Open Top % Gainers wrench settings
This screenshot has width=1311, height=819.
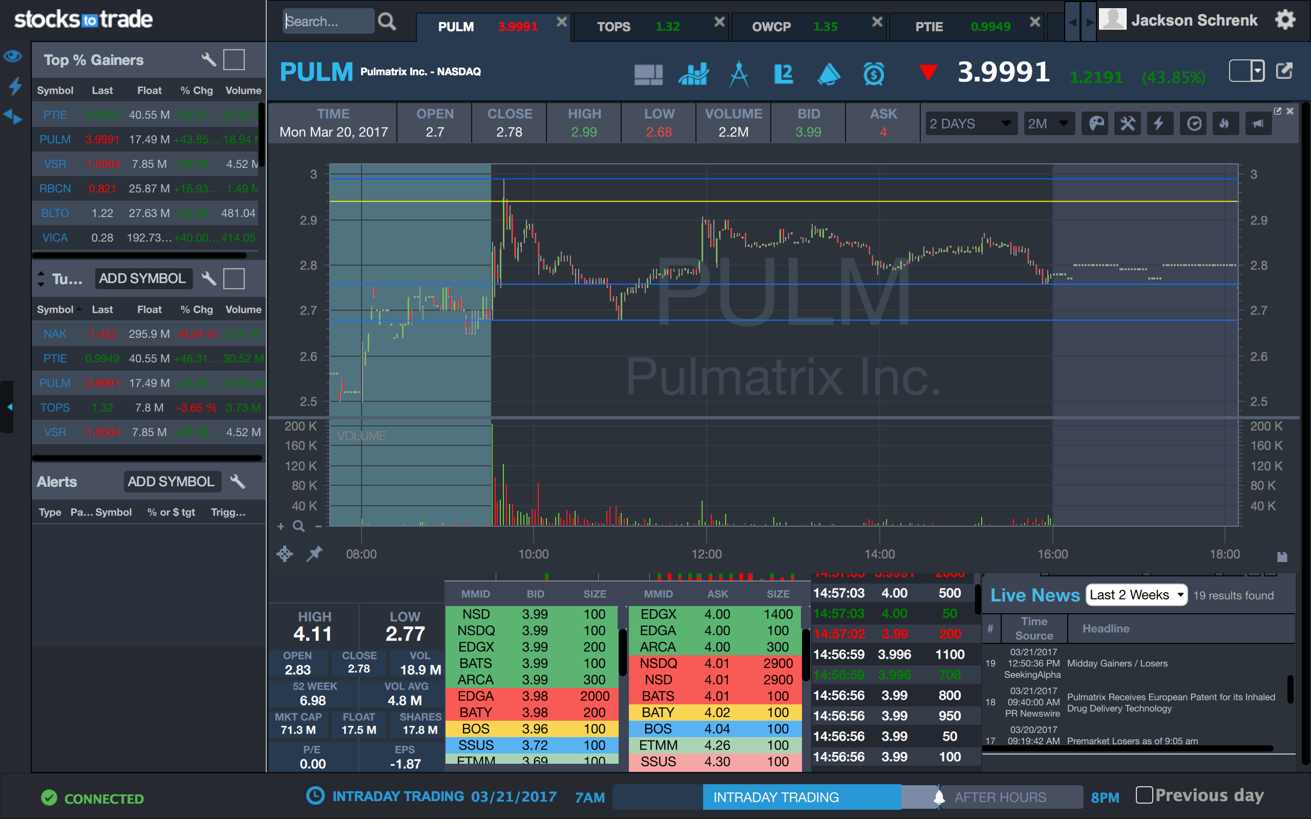tap(208, 59)
